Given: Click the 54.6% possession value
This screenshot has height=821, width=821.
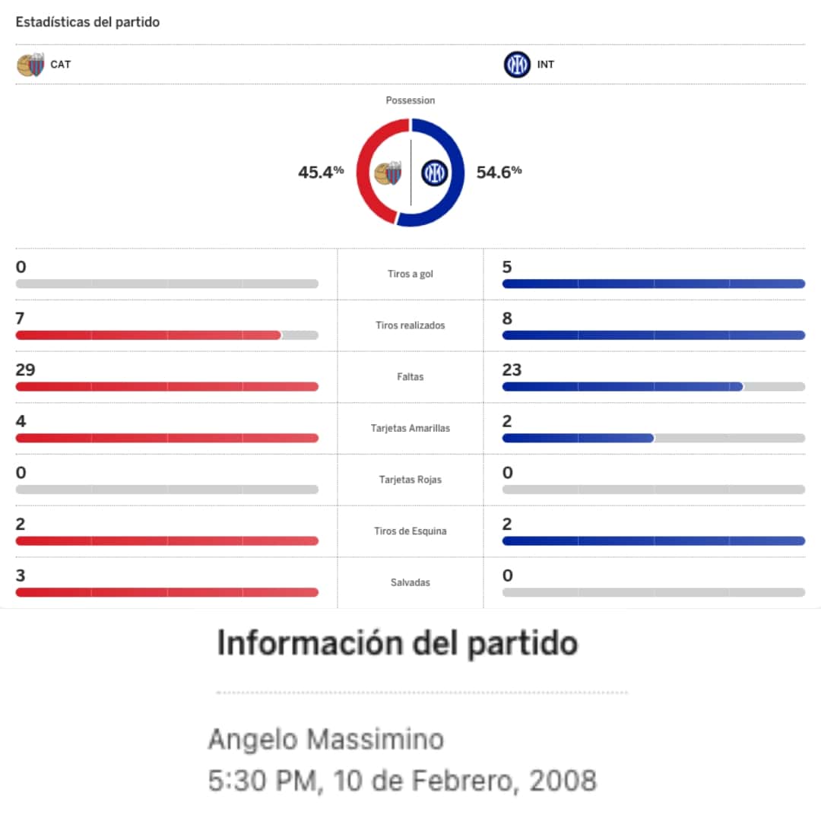Looking at the screenshot, I should point(499,172).
